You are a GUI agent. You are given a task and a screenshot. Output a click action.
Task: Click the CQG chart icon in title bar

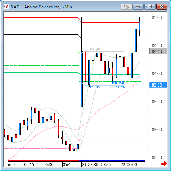click(6, 7)
